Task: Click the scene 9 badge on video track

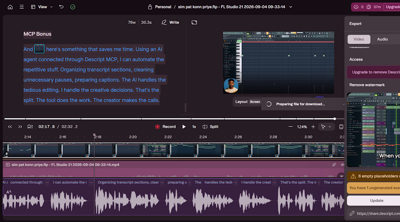Action: tap(7, 154)
